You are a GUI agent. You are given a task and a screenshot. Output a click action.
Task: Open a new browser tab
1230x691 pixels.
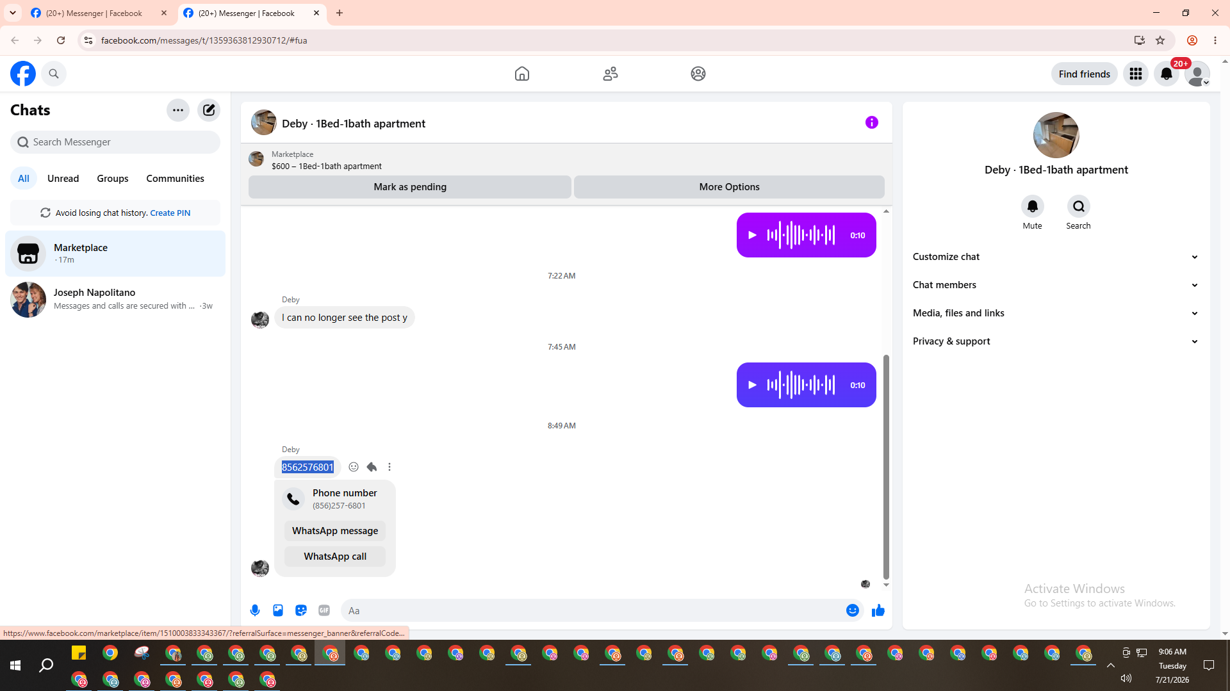[340, 13]
